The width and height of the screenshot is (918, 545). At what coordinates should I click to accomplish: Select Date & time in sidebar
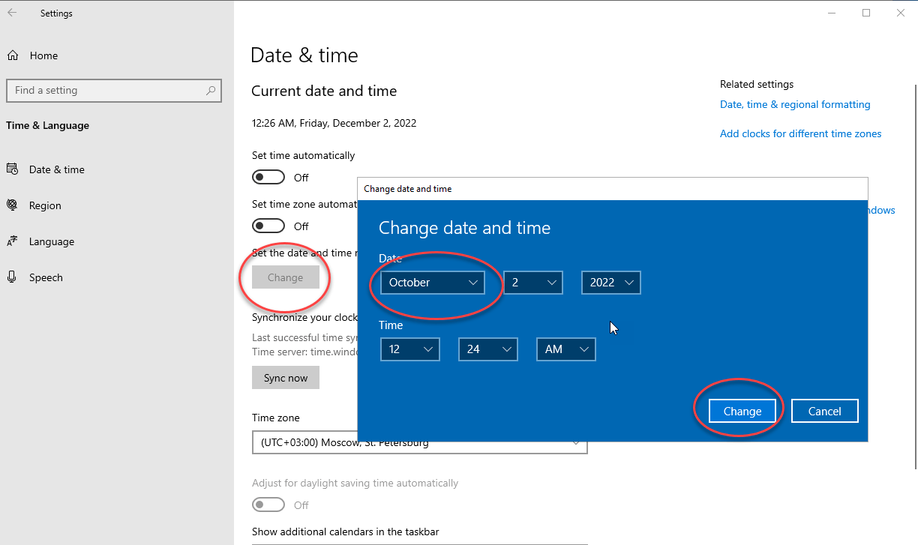57,169
